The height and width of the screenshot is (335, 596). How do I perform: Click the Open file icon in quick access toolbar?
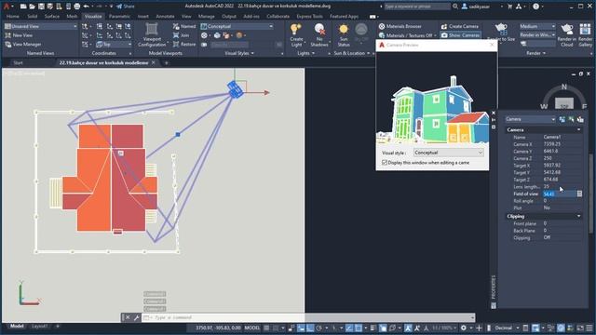[33, 7]
